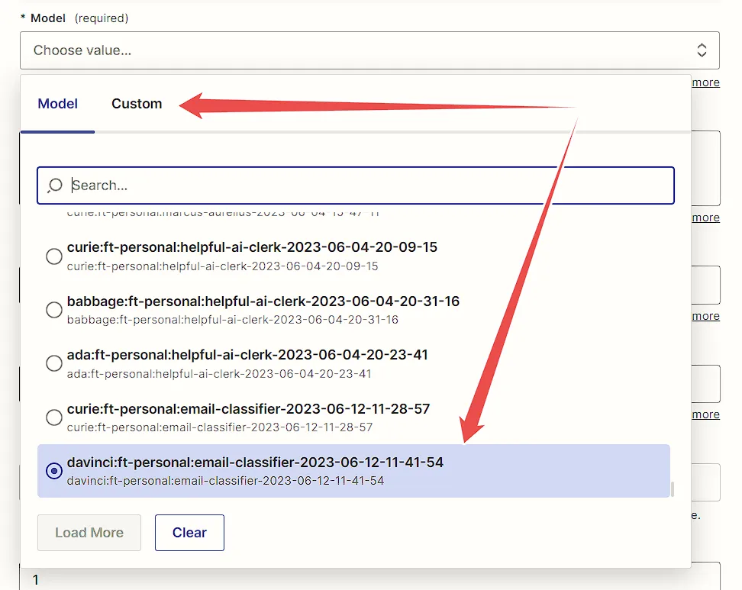Open the topmost 'more' link

point(705,82)
